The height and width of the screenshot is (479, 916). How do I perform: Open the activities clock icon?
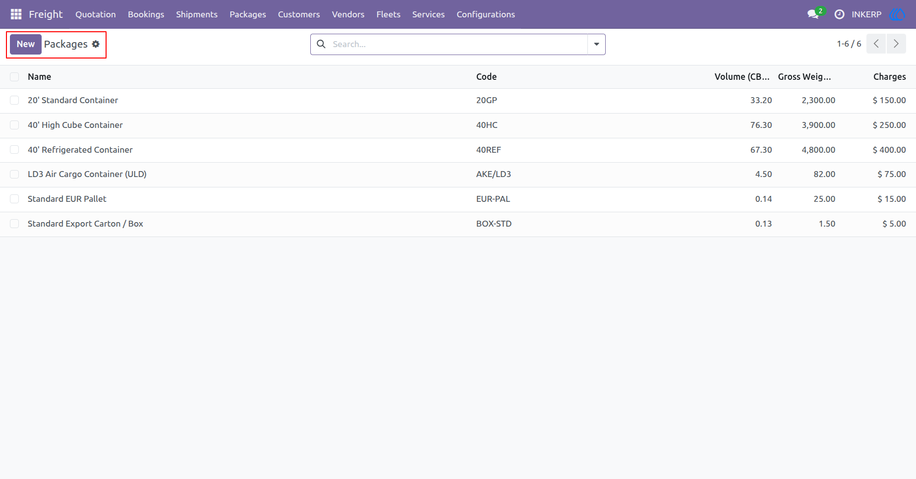pyautogui.click(x=839, y=14)
